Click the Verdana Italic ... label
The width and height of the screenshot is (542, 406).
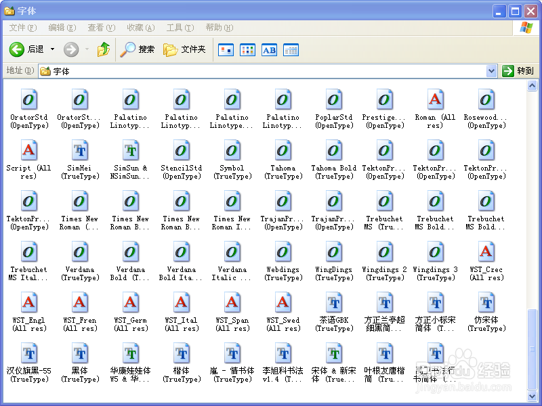232,274
